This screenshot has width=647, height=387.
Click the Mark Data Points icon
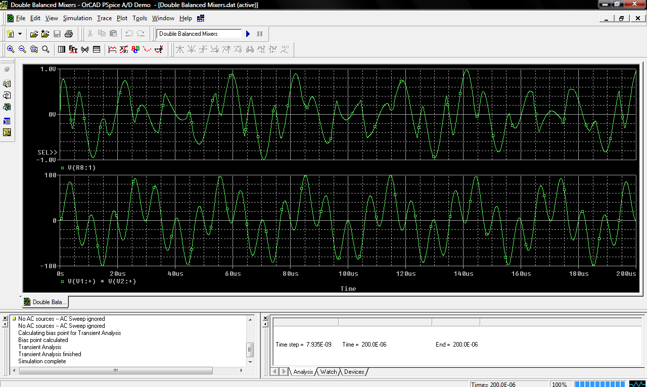pos(147,50)
